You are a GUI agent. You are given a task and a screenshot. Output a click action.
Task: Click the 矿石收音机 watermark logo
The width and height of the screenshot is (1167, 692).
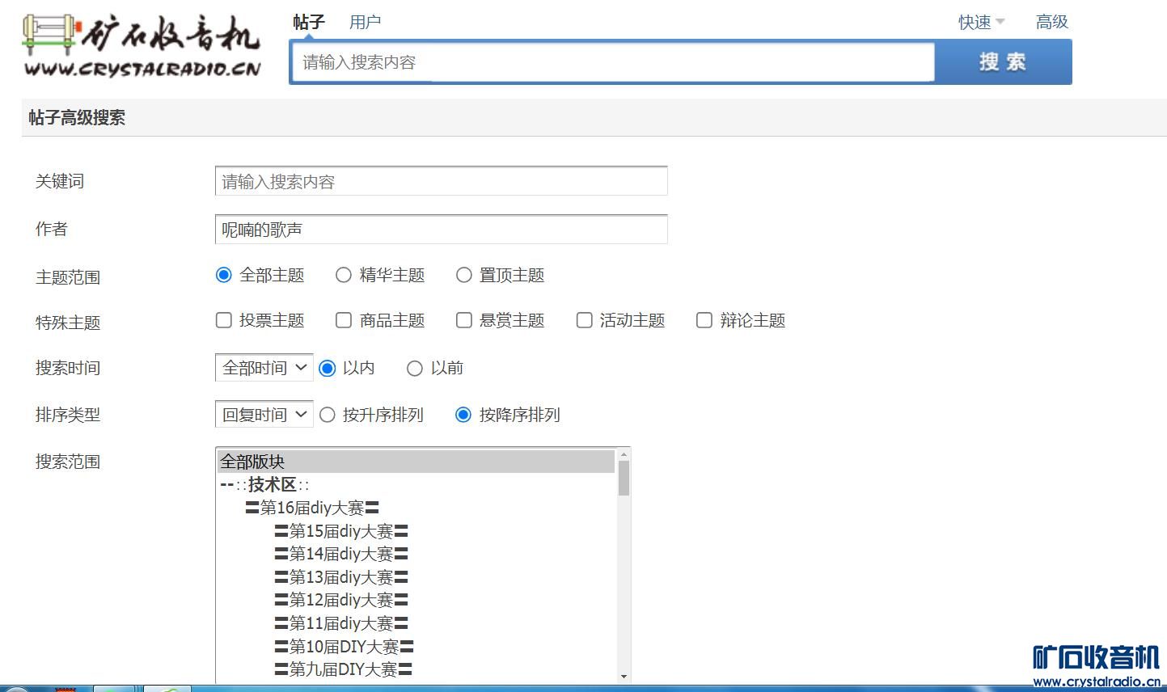click(x=1096, y=665)
